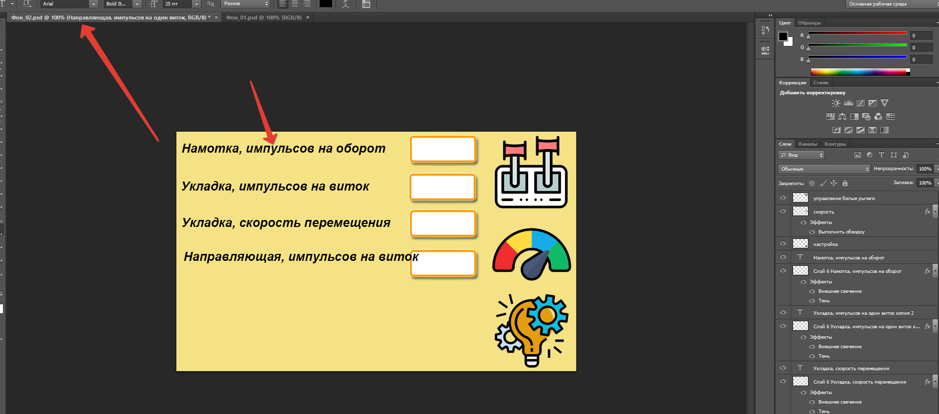Open the 'Резкое' anti-aliasing dropdown
The height and width of the screenshot is (414, 939).
coord(245,4)
